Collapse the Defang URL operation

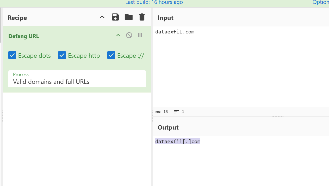click(x=118, y=35)
